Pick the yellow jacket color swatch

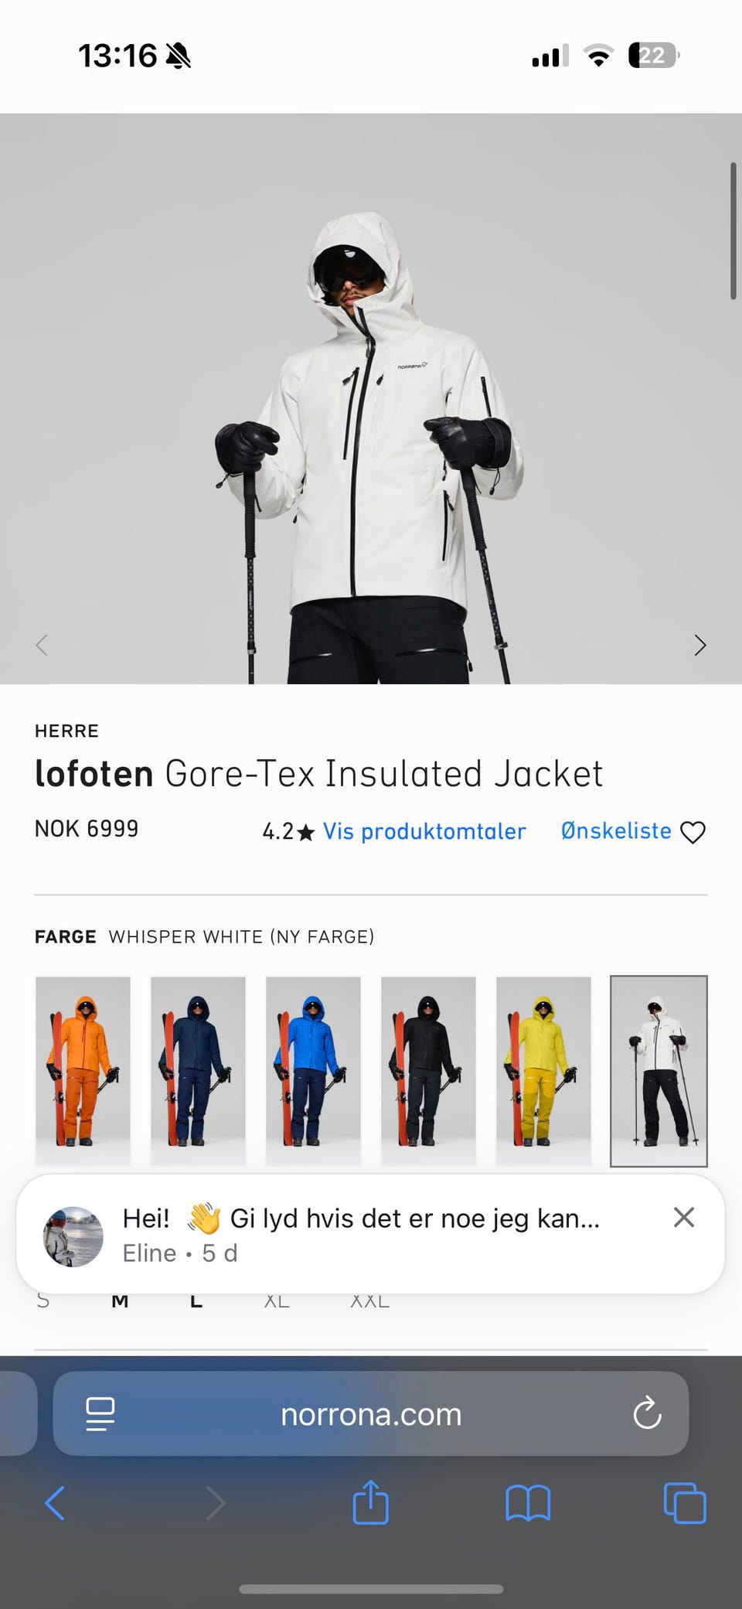point(543,1071)
